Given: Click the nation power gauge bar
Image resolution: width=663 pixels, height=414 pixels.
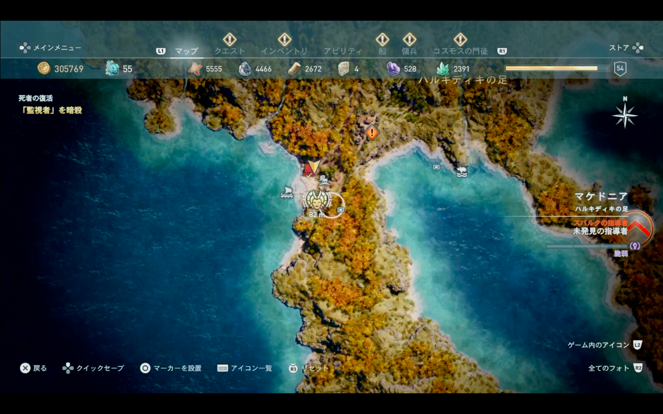Looking at the screenshot, I should [587, 247].
